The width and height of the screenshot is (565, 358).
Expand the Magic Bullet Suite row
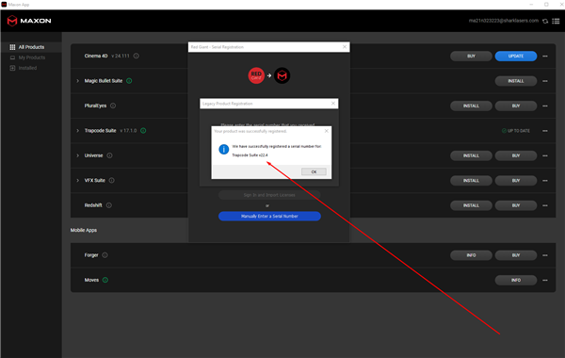[77, 81]
